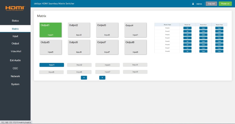The height and width of the screenshot is (124, 235).
Task: Click Save for Preset5
Action: 203,41
